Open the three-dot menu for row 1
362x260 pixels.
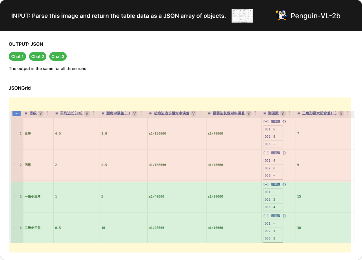pyautogui.click(x=15, y=133)
